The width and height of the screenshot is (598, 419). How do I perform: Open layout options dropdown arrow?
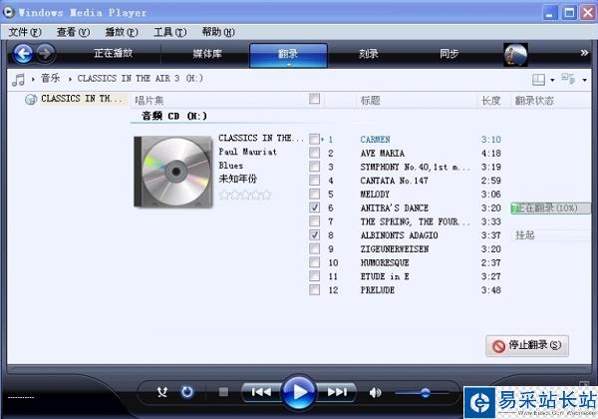coord(552,80)
